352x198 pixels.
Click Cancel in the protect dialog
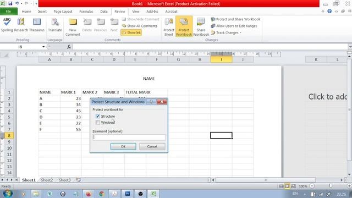[x=152, y=147]
